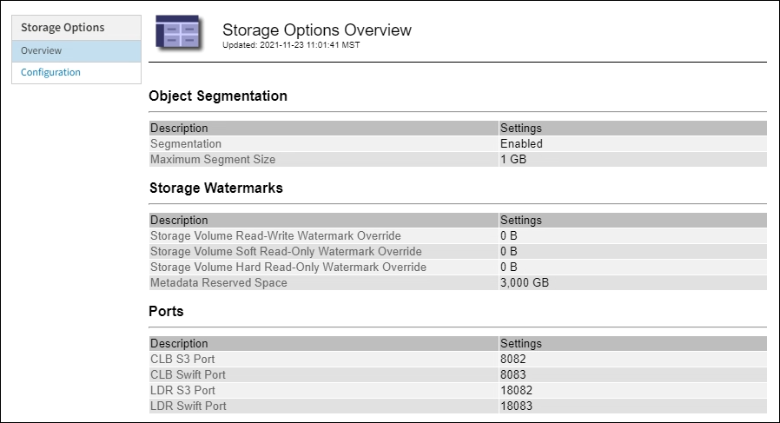
Task: Click the 1 GB segment size value
Action: click(513, 160)
